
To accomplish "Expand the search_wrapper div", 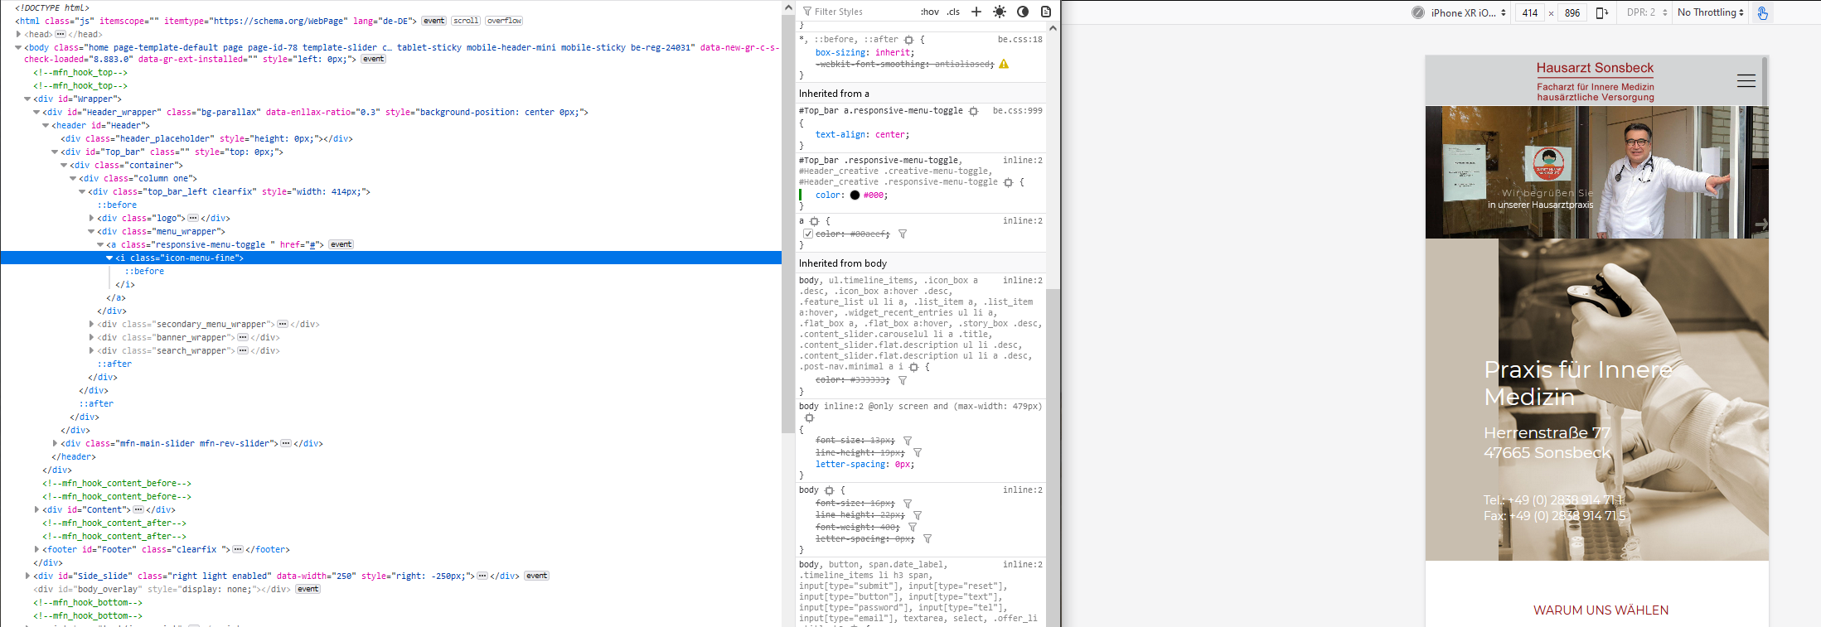I will point(91,350).
